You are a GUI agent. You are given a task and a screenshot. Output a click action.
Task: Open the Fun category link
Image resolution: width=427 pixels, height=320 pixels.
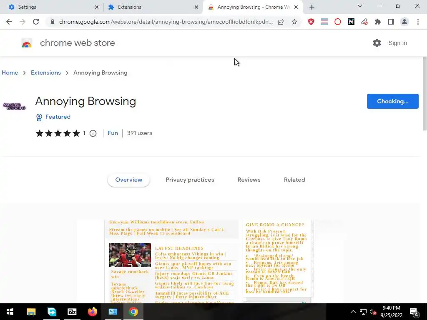(x=113, y=133)
